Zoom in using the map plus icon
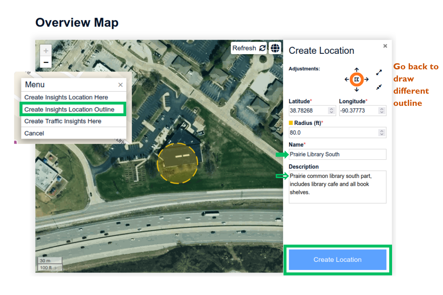The image size is (443, 295). coord(45,51)
